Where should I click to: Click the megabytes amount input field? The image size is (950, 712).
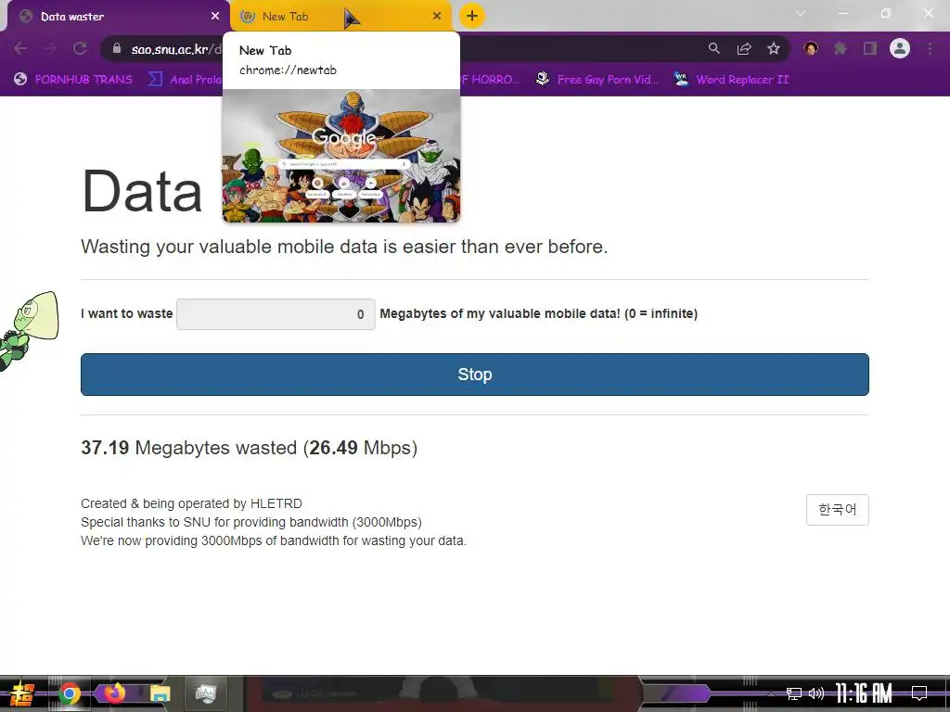[x=276, y=314]
